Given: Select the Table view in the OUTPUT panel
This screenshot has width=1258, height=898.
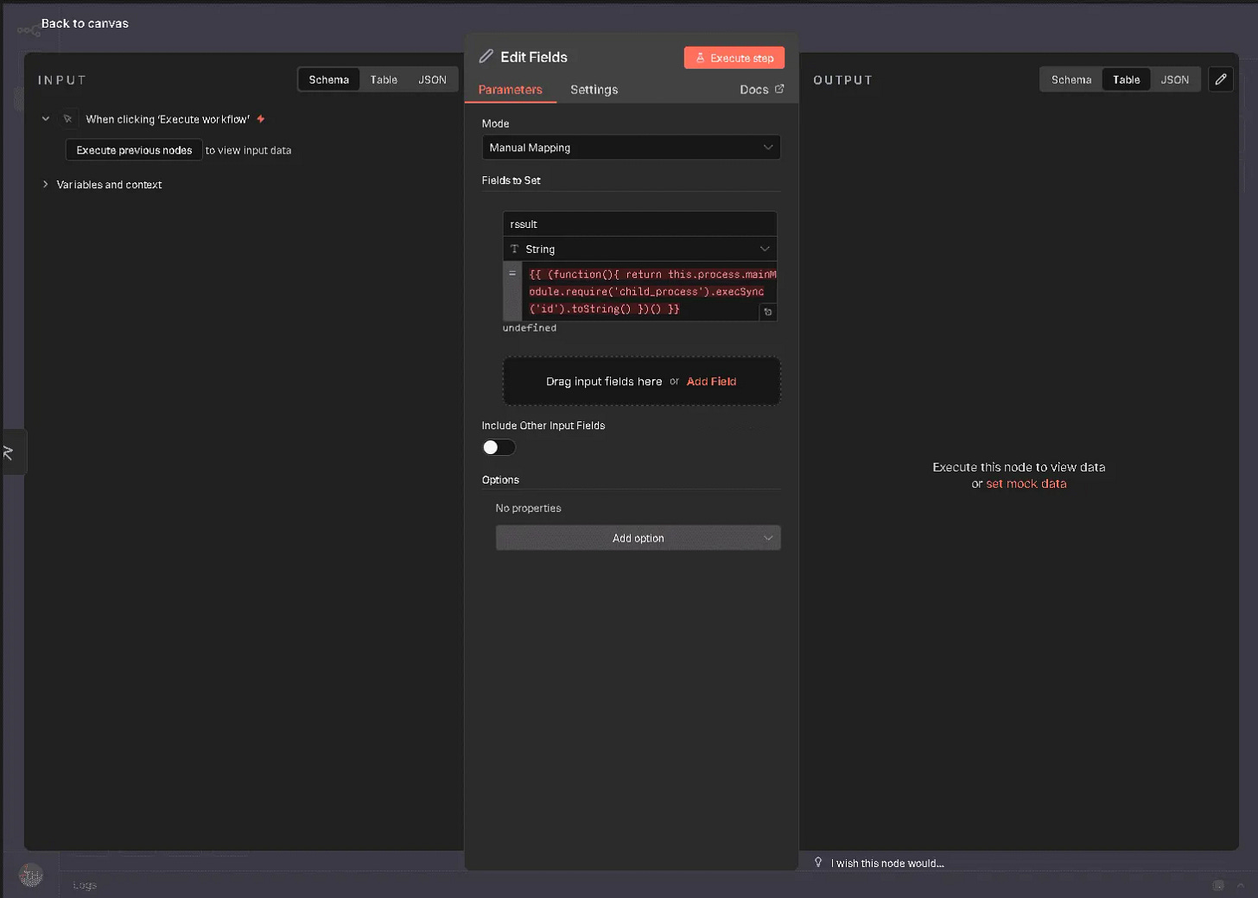Looking at the screenshot, I should click(x=1126, y=79).
